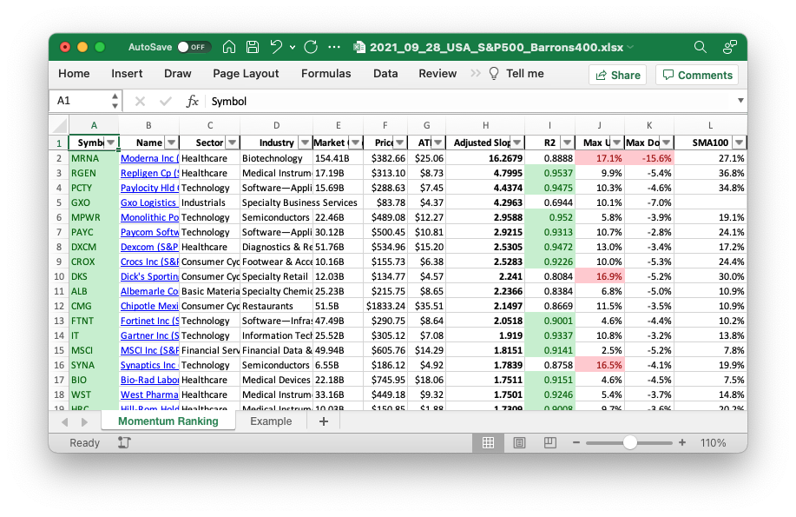Add a new sheet with plus button
Image resolution: width=796 pixels, height=517 pixels.
click(x=324, y=421)
